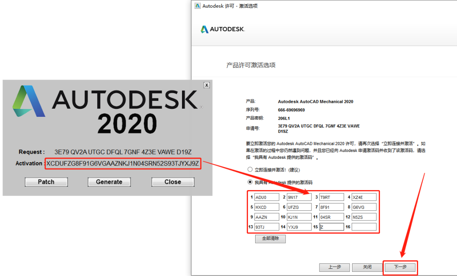Click activation code field 5 containing HXCD

(x=267, y=207)
